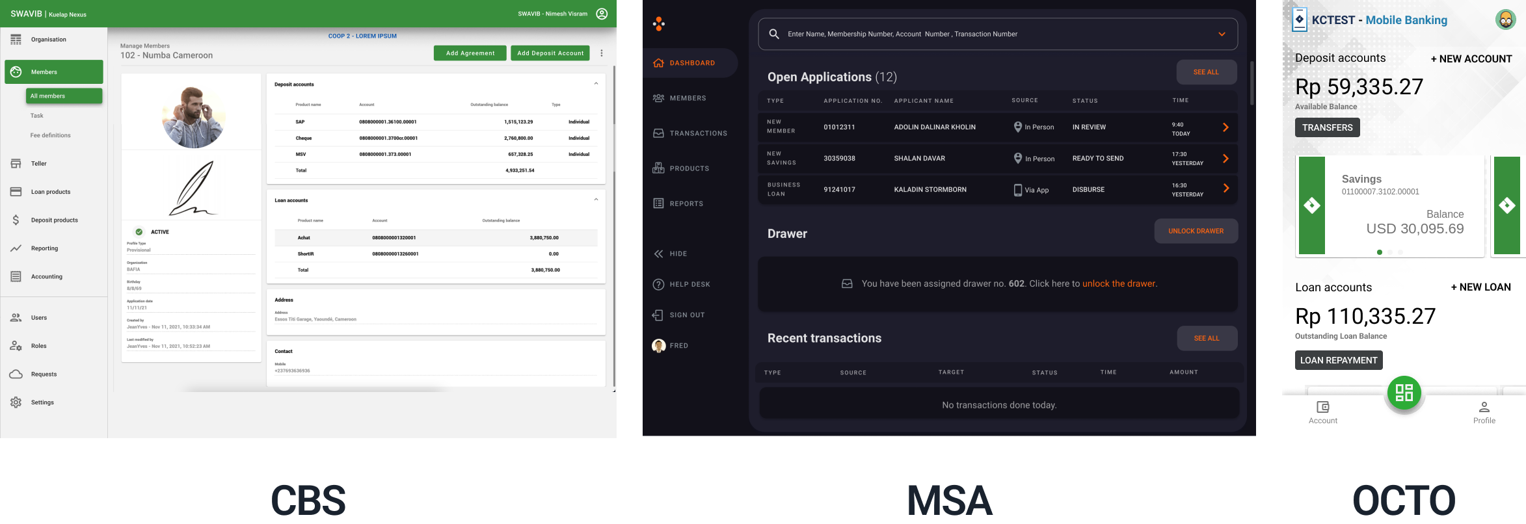The width and height of the screenshot is (1526, 524).
Task: Click the search magnifier icon
Action: [x=774, y=34]
